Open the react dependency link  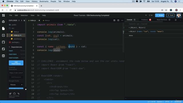[11, 51]
